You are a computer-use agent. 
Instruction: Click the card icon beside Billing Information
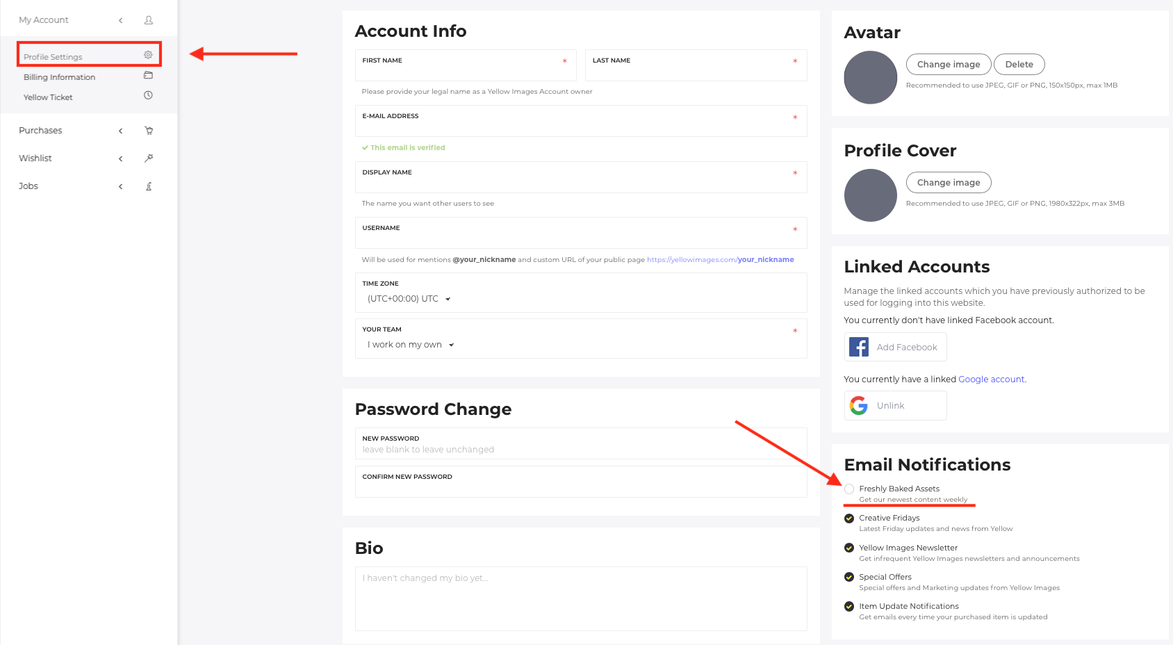[148, 75]
